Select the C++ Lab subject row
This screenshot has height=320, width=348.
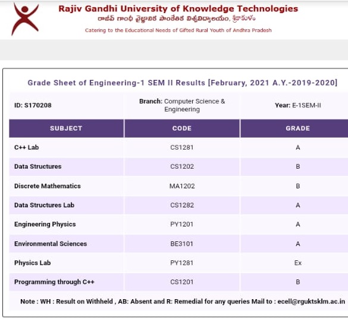tap(178, 147)
